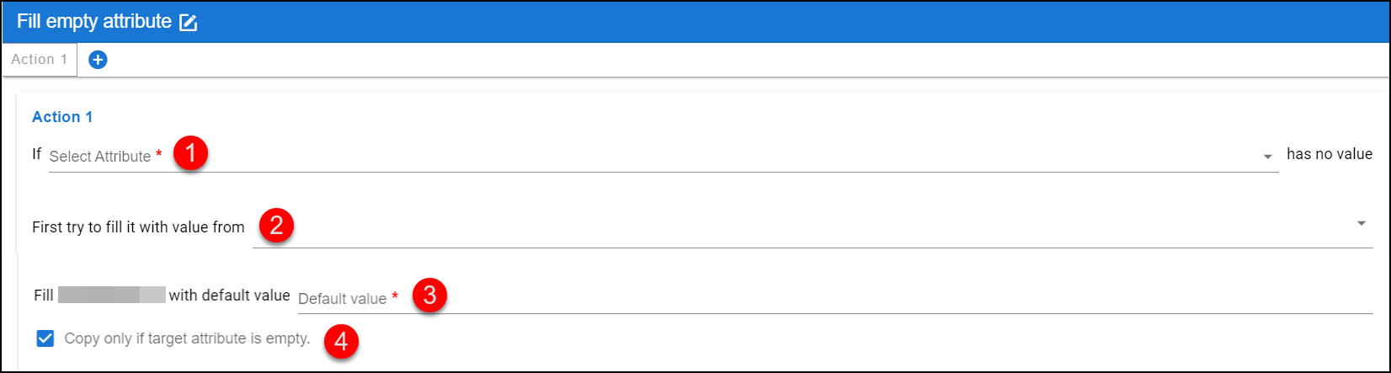Click the blue Action 1 section heading

(x=62, y=117)
